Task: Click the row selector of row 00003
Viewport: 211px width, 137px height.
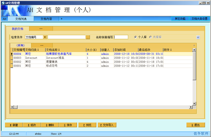Action: 12,58
